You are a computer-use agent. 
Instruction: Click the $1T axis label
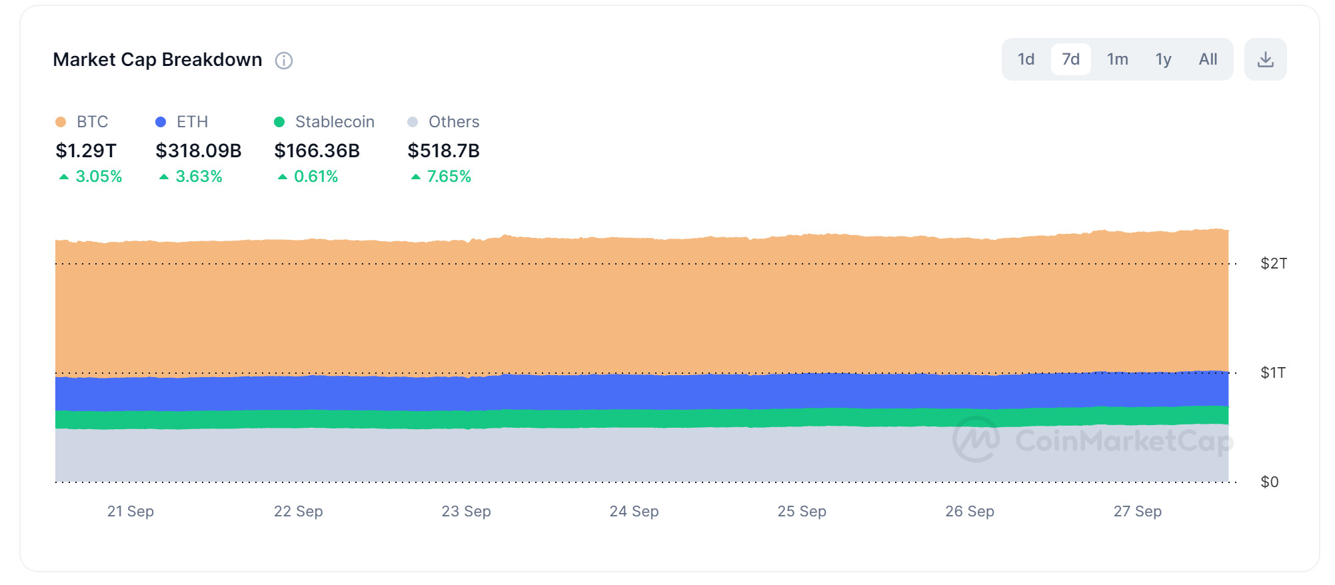(x=1273, y=373)
